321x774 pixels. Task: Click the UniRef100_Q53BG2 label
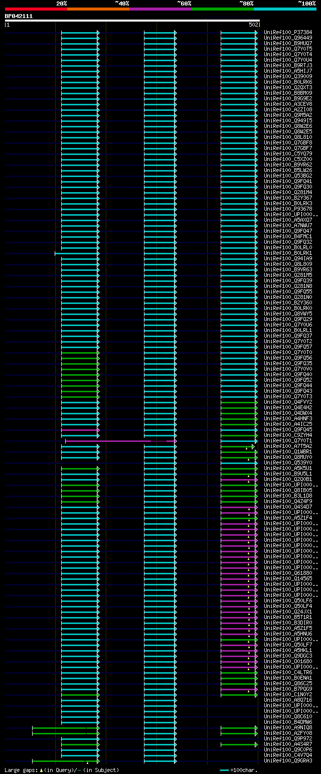[x=288, y=176]
